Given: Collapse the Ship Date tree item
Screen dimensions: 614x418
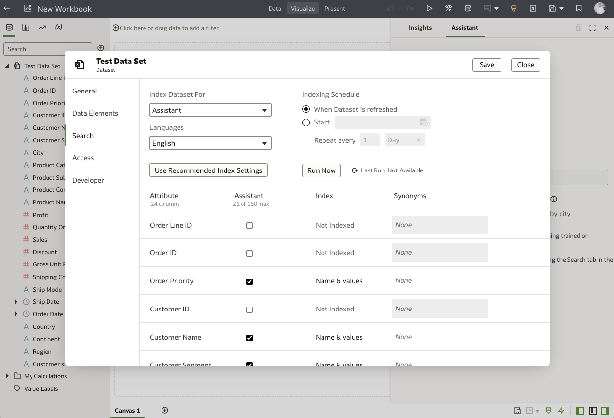Looking at the screenshot, I should pyautogui.click(x=15, y=301).
